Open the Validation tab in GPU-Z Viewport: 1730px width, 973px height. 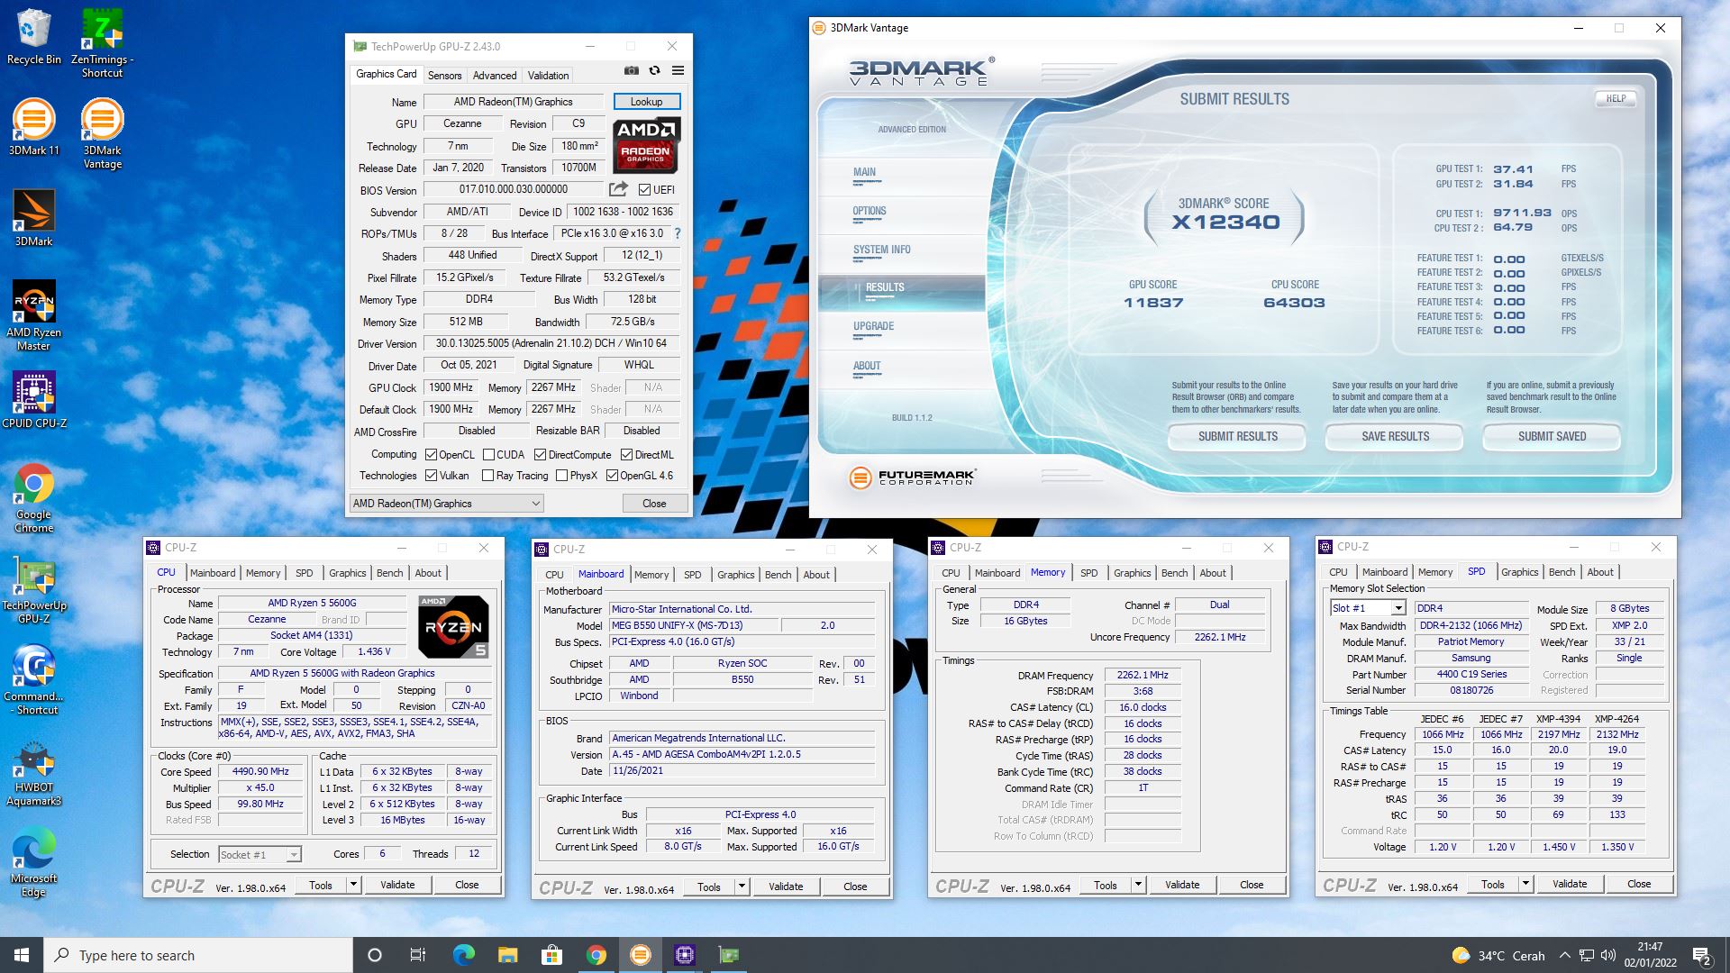pyautogui.click(x=548, y=76)
